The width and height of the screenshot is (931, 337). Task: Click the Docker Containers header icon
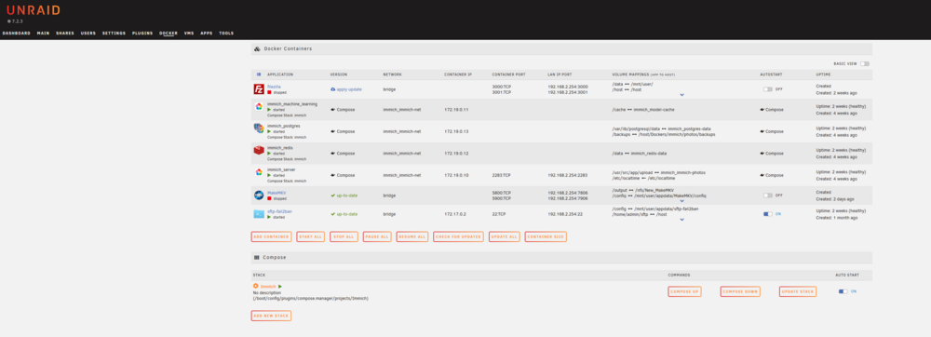click(257, 48)
